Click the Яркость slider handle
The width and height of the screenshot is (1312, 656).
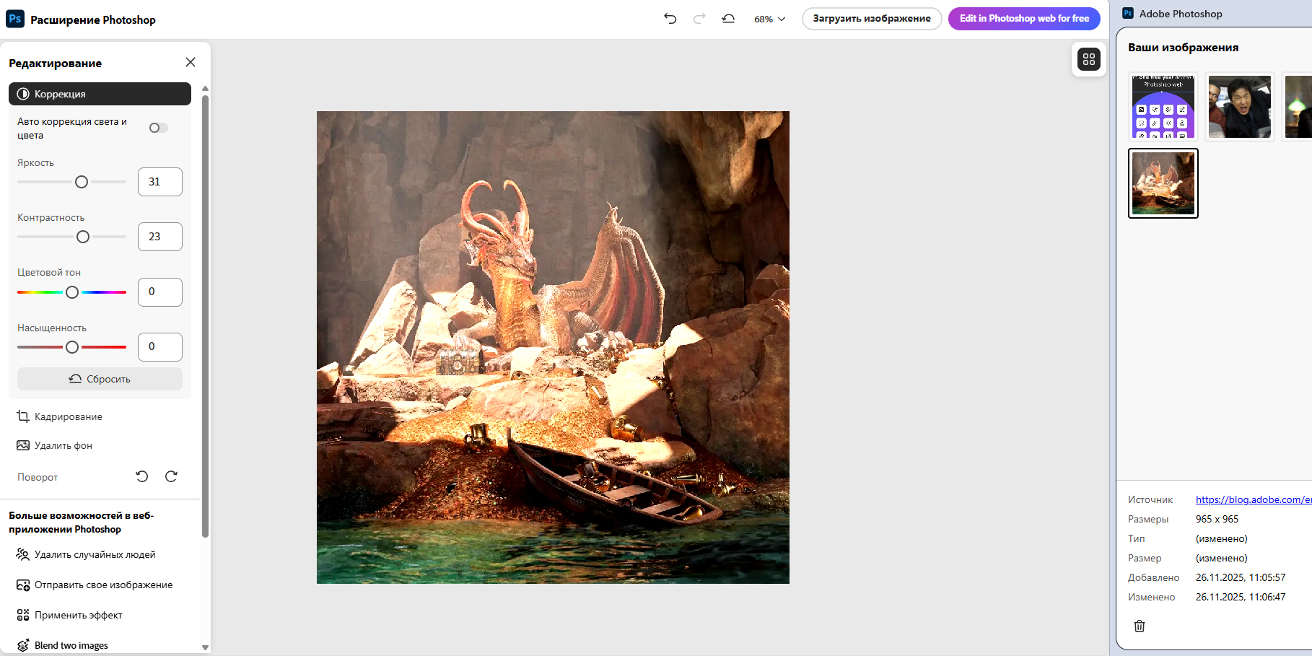point(82,182)
